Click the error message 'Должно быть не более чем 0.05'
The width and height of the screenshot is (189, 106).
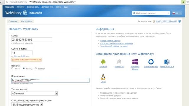click(27, 60)
